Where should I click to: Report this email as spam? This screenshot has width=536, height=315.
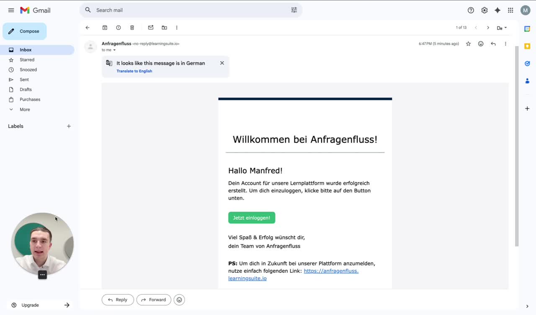click(x=119, y=28)
